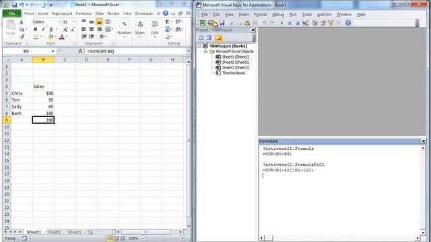Click the Fill Color paint bucket swatch
Viewport: 431px width, 242px height.
[x=51, y=36]
